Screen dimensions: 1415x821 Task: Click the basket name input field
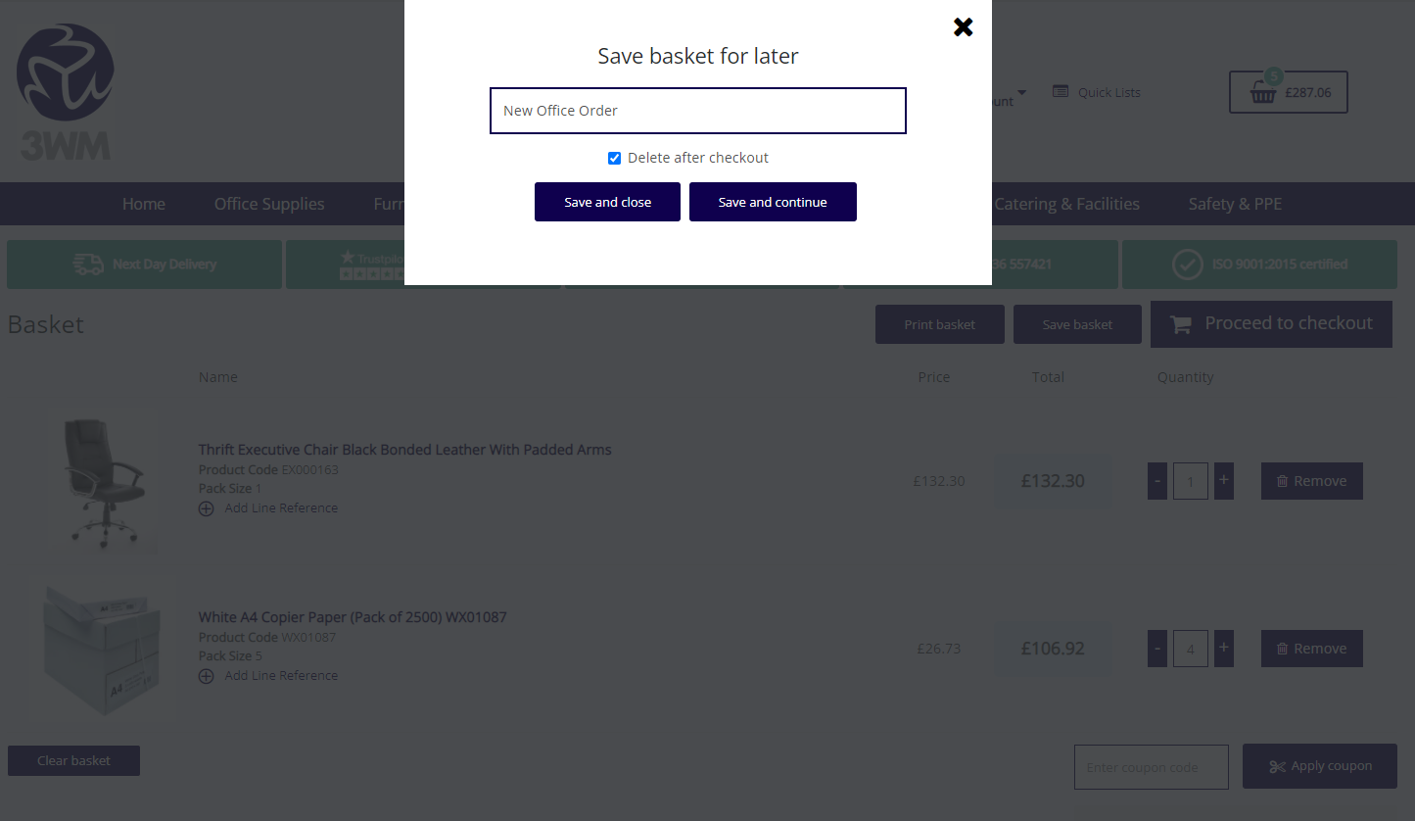[697, 111]
